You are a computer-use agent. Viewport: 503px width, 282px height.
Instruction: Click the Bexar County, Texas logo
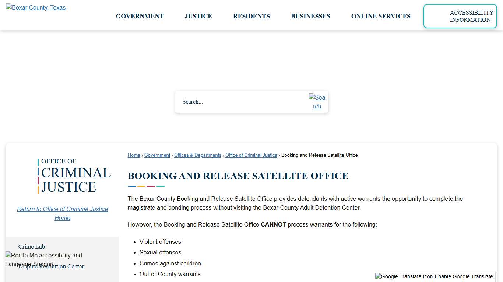pos(35,7)
